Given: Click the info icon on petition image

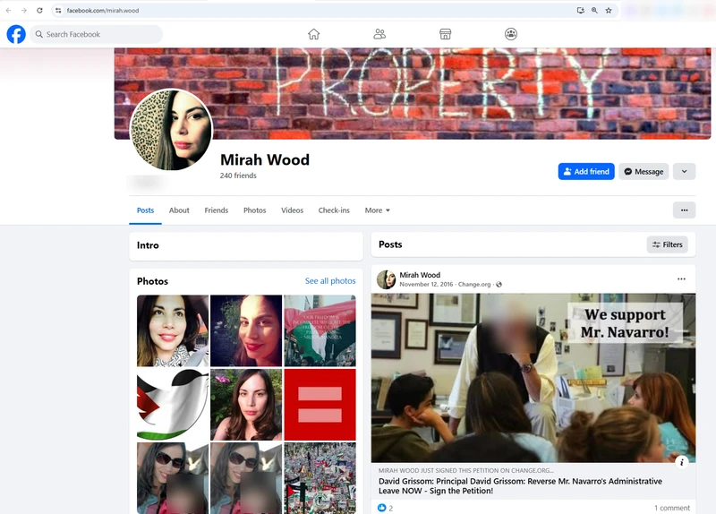Looking at the screenshot, I should pos(681,462).
